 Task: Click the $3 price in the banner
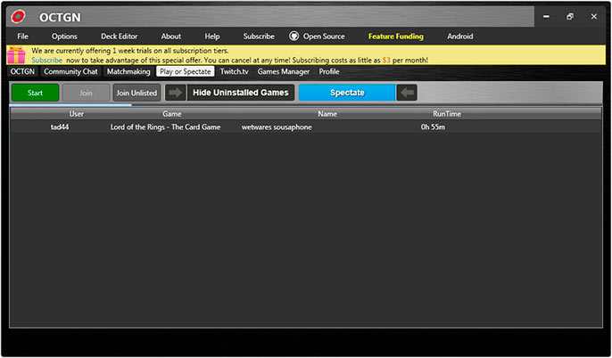point(386,60)
